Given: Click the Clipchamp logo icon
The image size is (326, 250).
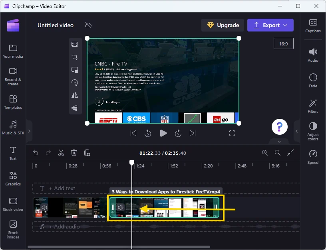Looking at the screenshot, I should pos(13,25).
